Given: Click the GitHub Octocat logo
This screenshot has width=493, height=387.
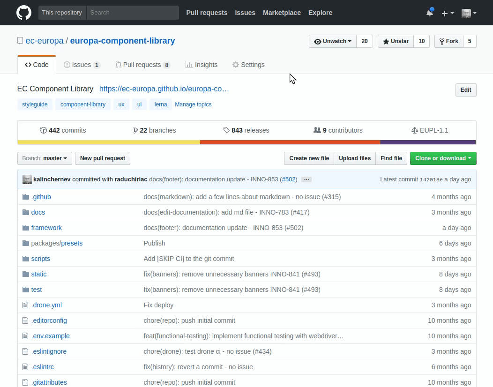Looking at the screenshot, I should [24, 13].
